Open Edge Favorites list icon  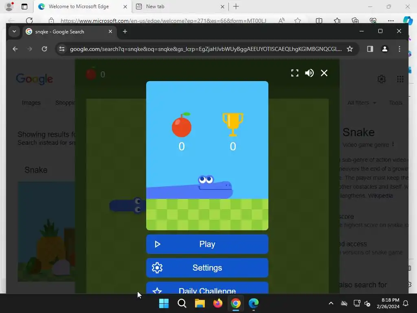tap(337, 20)
